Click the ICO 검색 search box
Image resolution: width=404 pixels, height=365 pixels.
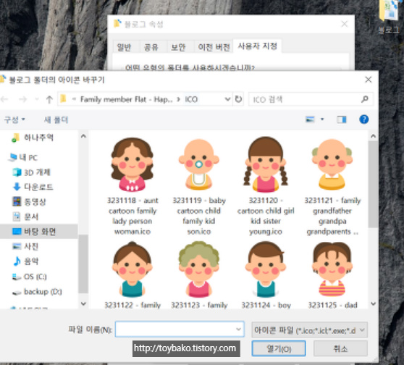tap(311, 99)
